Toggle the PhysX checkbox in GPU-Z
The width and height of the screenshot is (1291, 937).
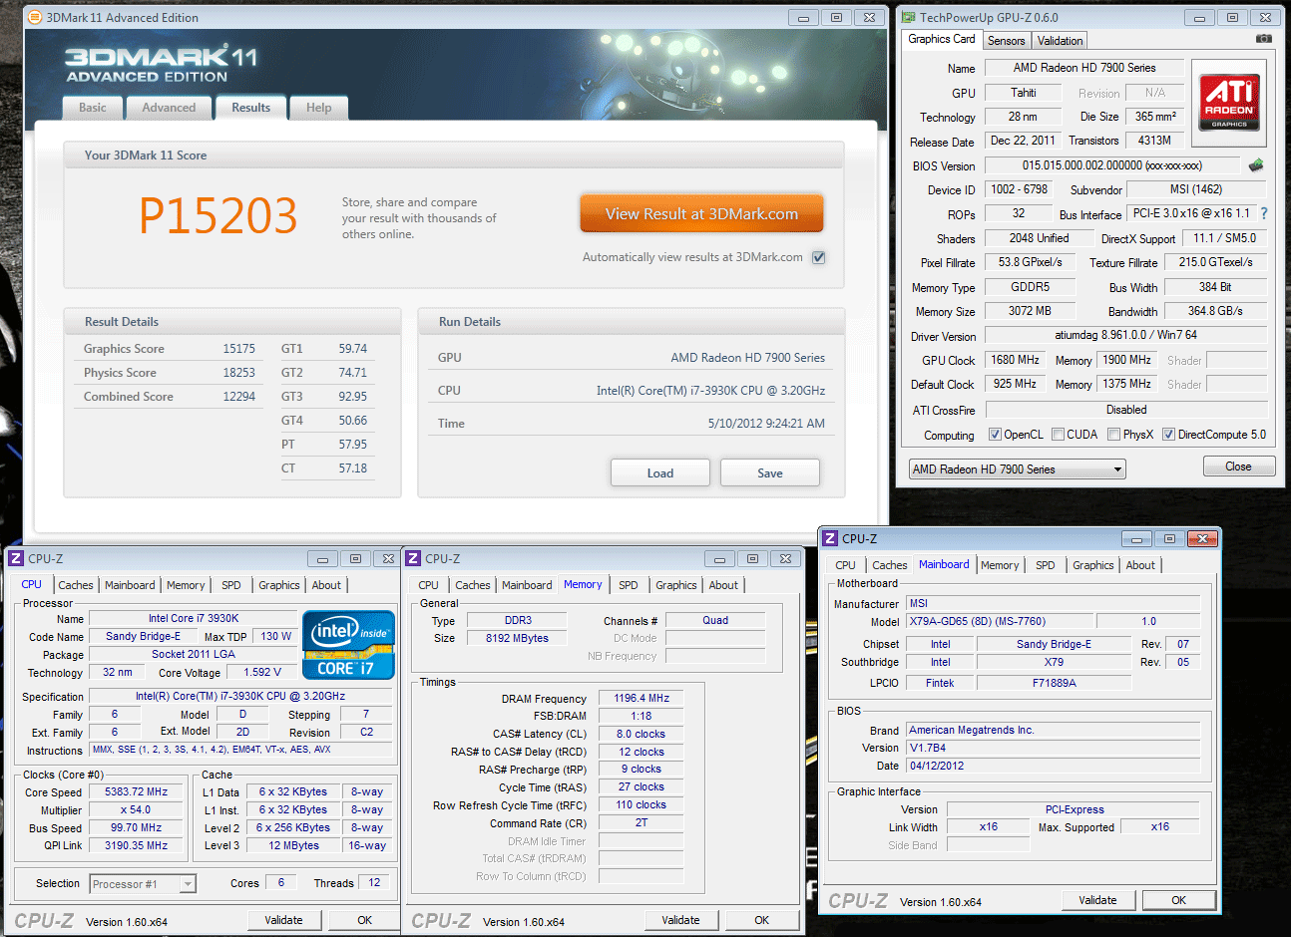(x=1113, y=435)
